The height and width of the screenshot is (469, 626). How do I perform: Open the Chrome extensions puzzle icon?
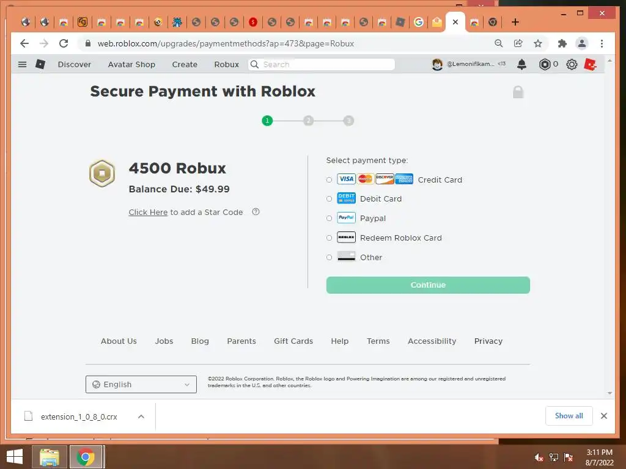(562, 43)
